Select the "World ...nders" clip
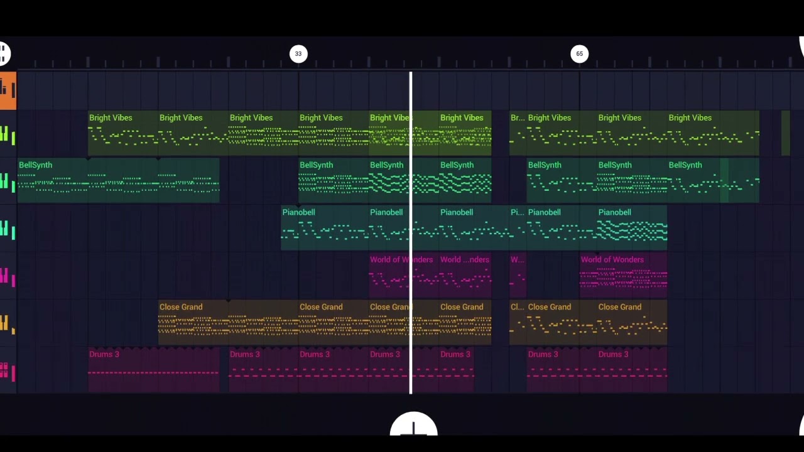 click(465, 275)
